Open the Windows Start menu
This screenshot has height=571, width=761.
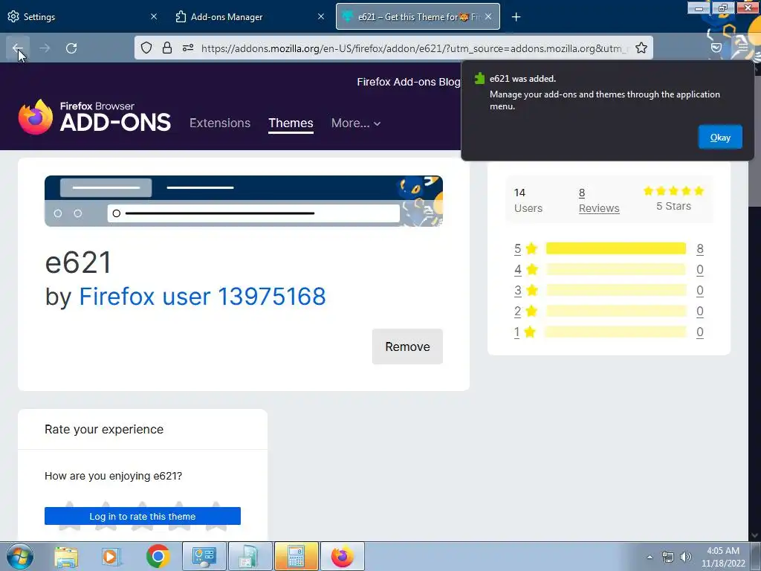click(20, 556)
